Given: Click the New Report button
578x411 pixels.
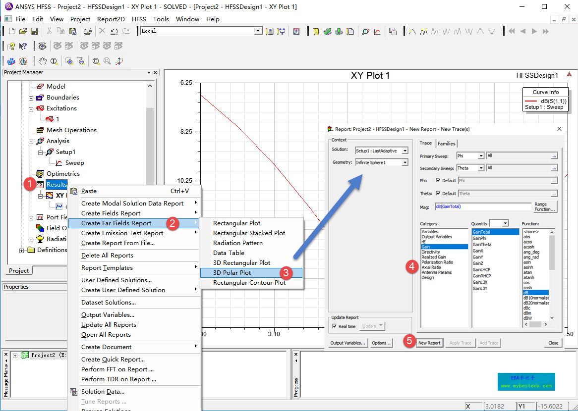Looking at the screenshot, I should pos(429,343).
